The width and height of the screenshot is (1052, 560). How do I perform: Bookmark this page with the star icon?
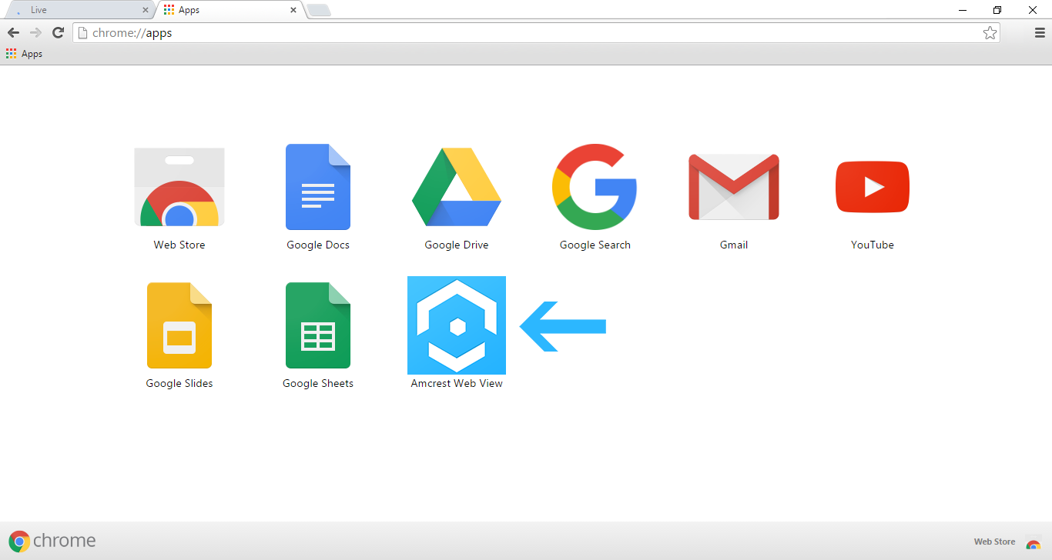990,33
